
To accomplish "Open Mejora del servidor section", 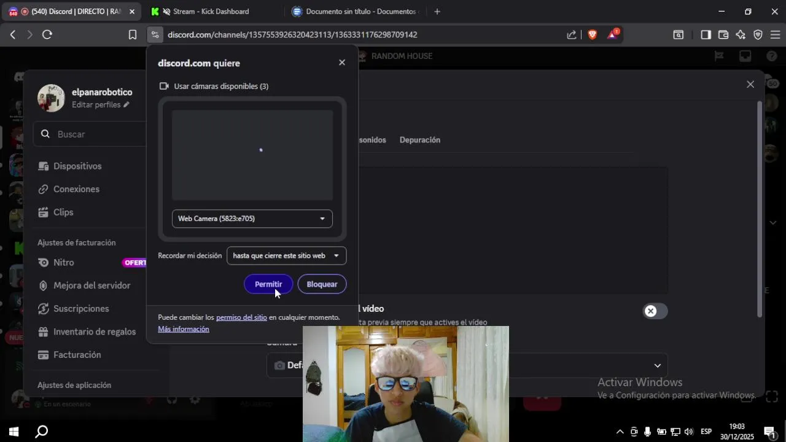I will (x=91, y=285).
